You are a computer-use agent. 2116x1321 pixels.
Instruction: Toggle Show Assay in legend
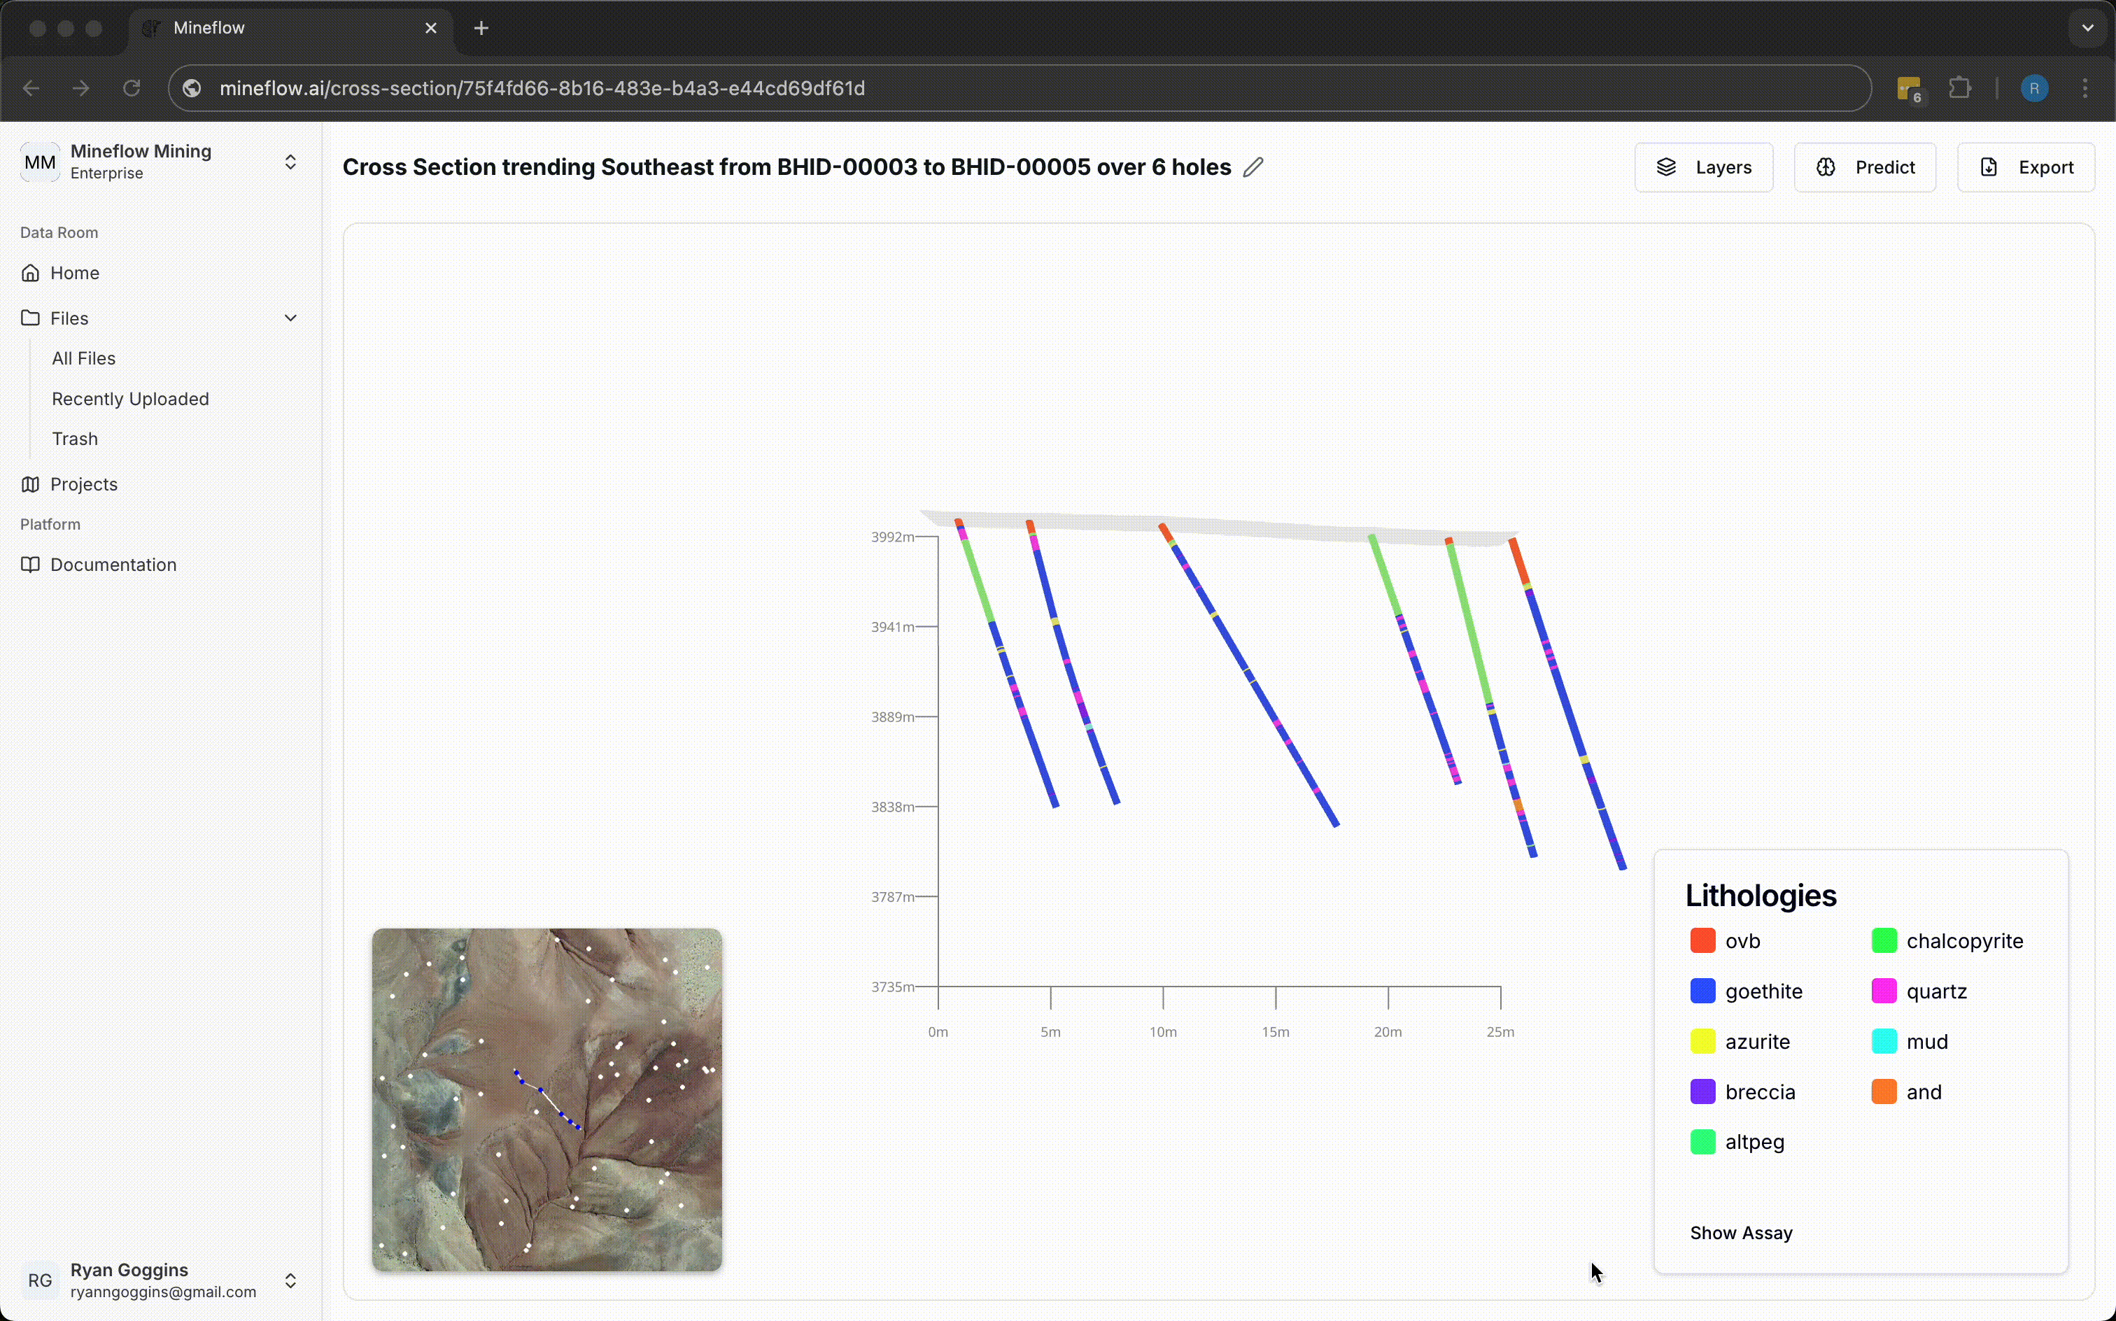click(x=1740, y=1232)
